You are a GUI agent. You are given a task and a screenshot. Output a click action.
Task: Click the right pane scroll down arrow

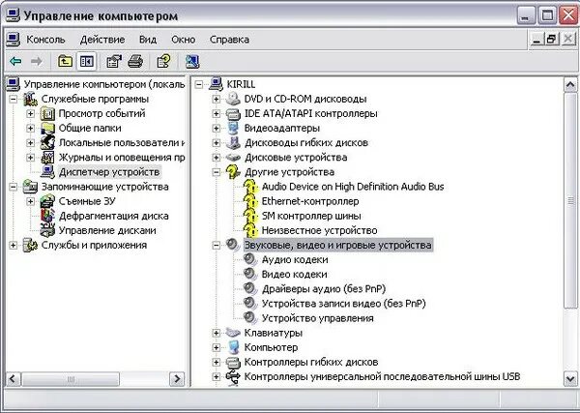pyautogui.click(x=570, y=378)
